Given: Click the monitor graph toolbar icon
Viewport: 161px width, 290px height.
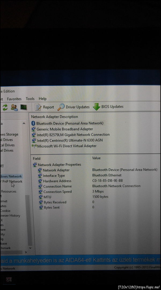Looking at the screenshot, I should pyautogui.click(x=24, y=107).
